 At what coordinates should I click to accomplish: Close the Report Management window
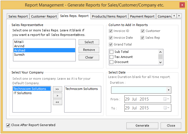182,5
